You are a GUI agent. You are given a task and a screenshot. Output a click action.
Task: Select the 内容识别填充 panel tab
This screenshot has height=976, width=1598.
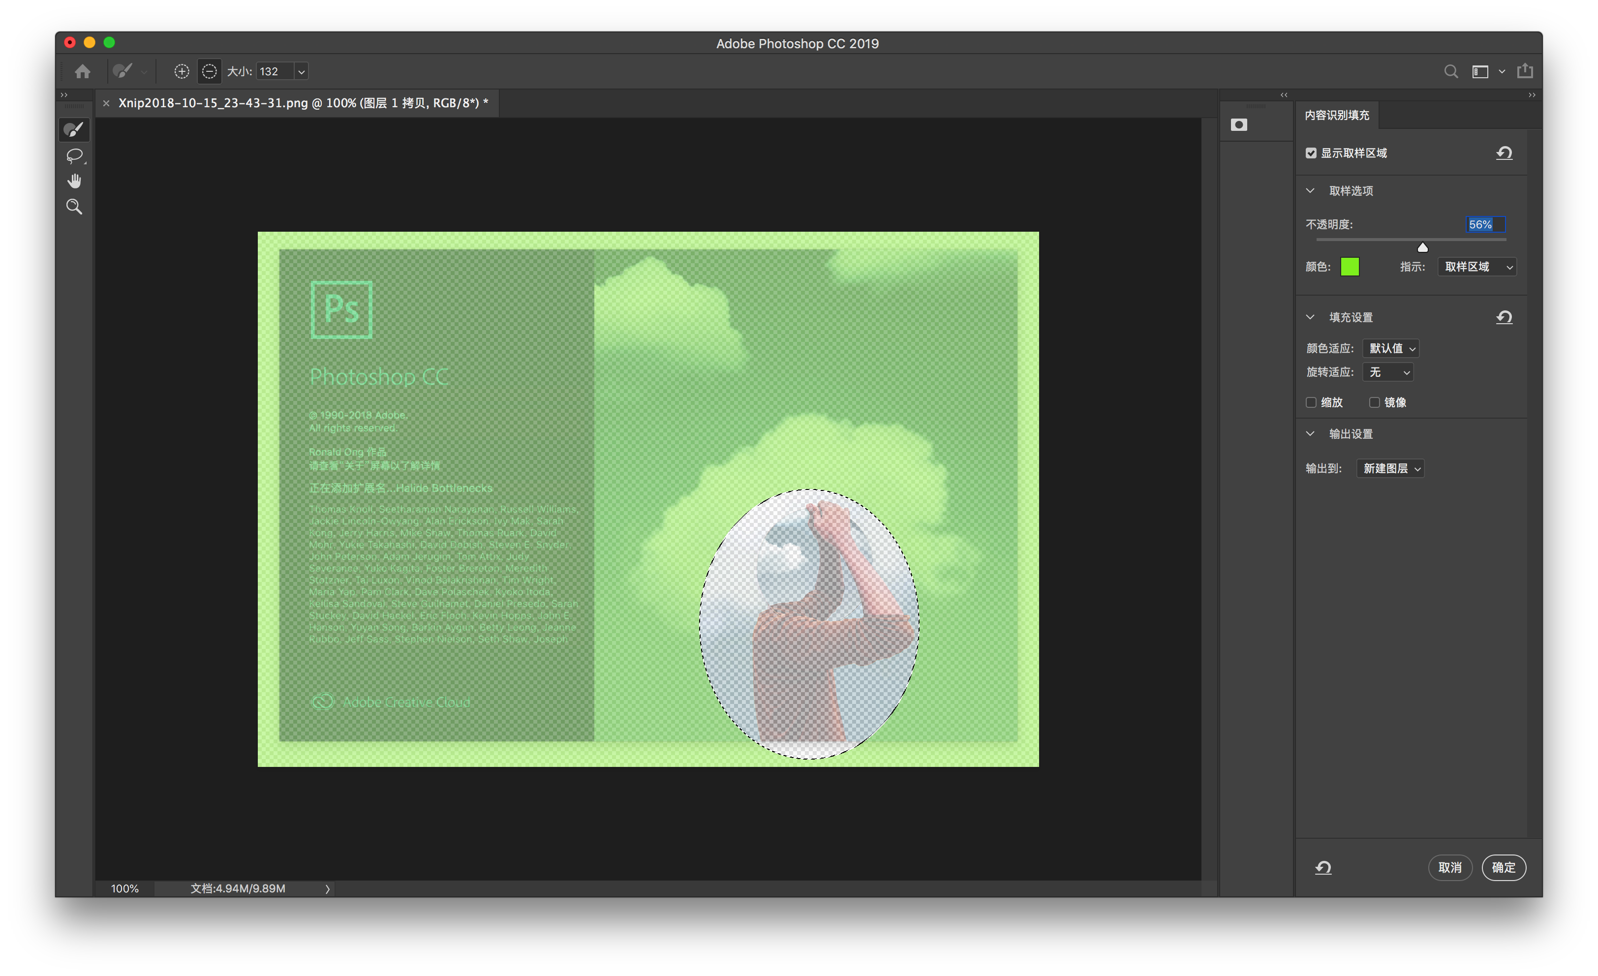(x=1337, y=115)
